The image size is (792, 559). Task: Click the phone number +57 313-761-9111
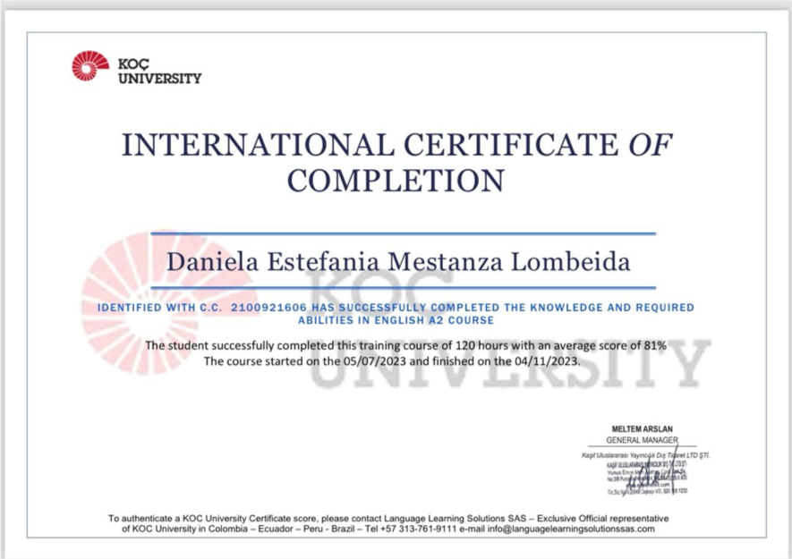pos(417,529)
